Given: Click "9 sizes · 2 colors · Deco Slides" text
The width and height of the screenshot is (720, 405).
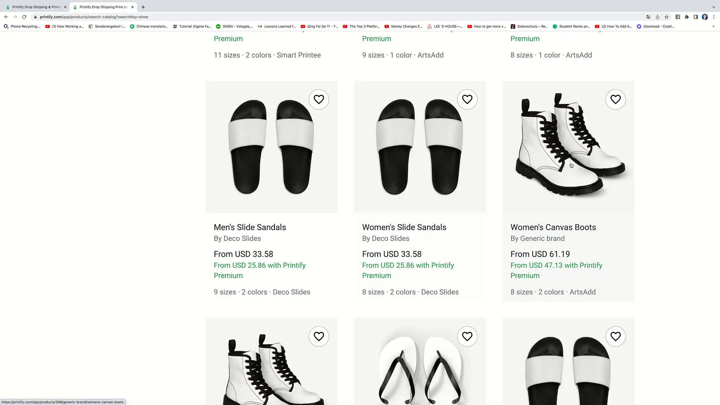Looking at the screenshot, I should point(262,292).
